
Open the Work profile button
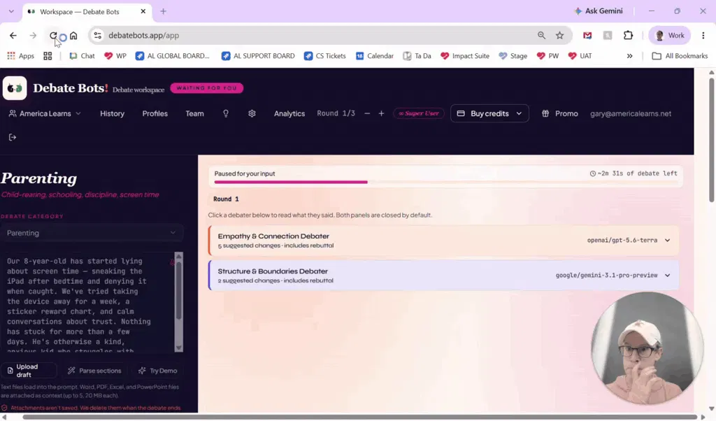click(x=669, y=35)
